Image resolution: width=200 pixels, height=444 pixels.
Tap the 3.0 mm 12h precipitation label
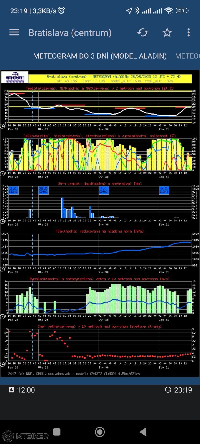13,190
